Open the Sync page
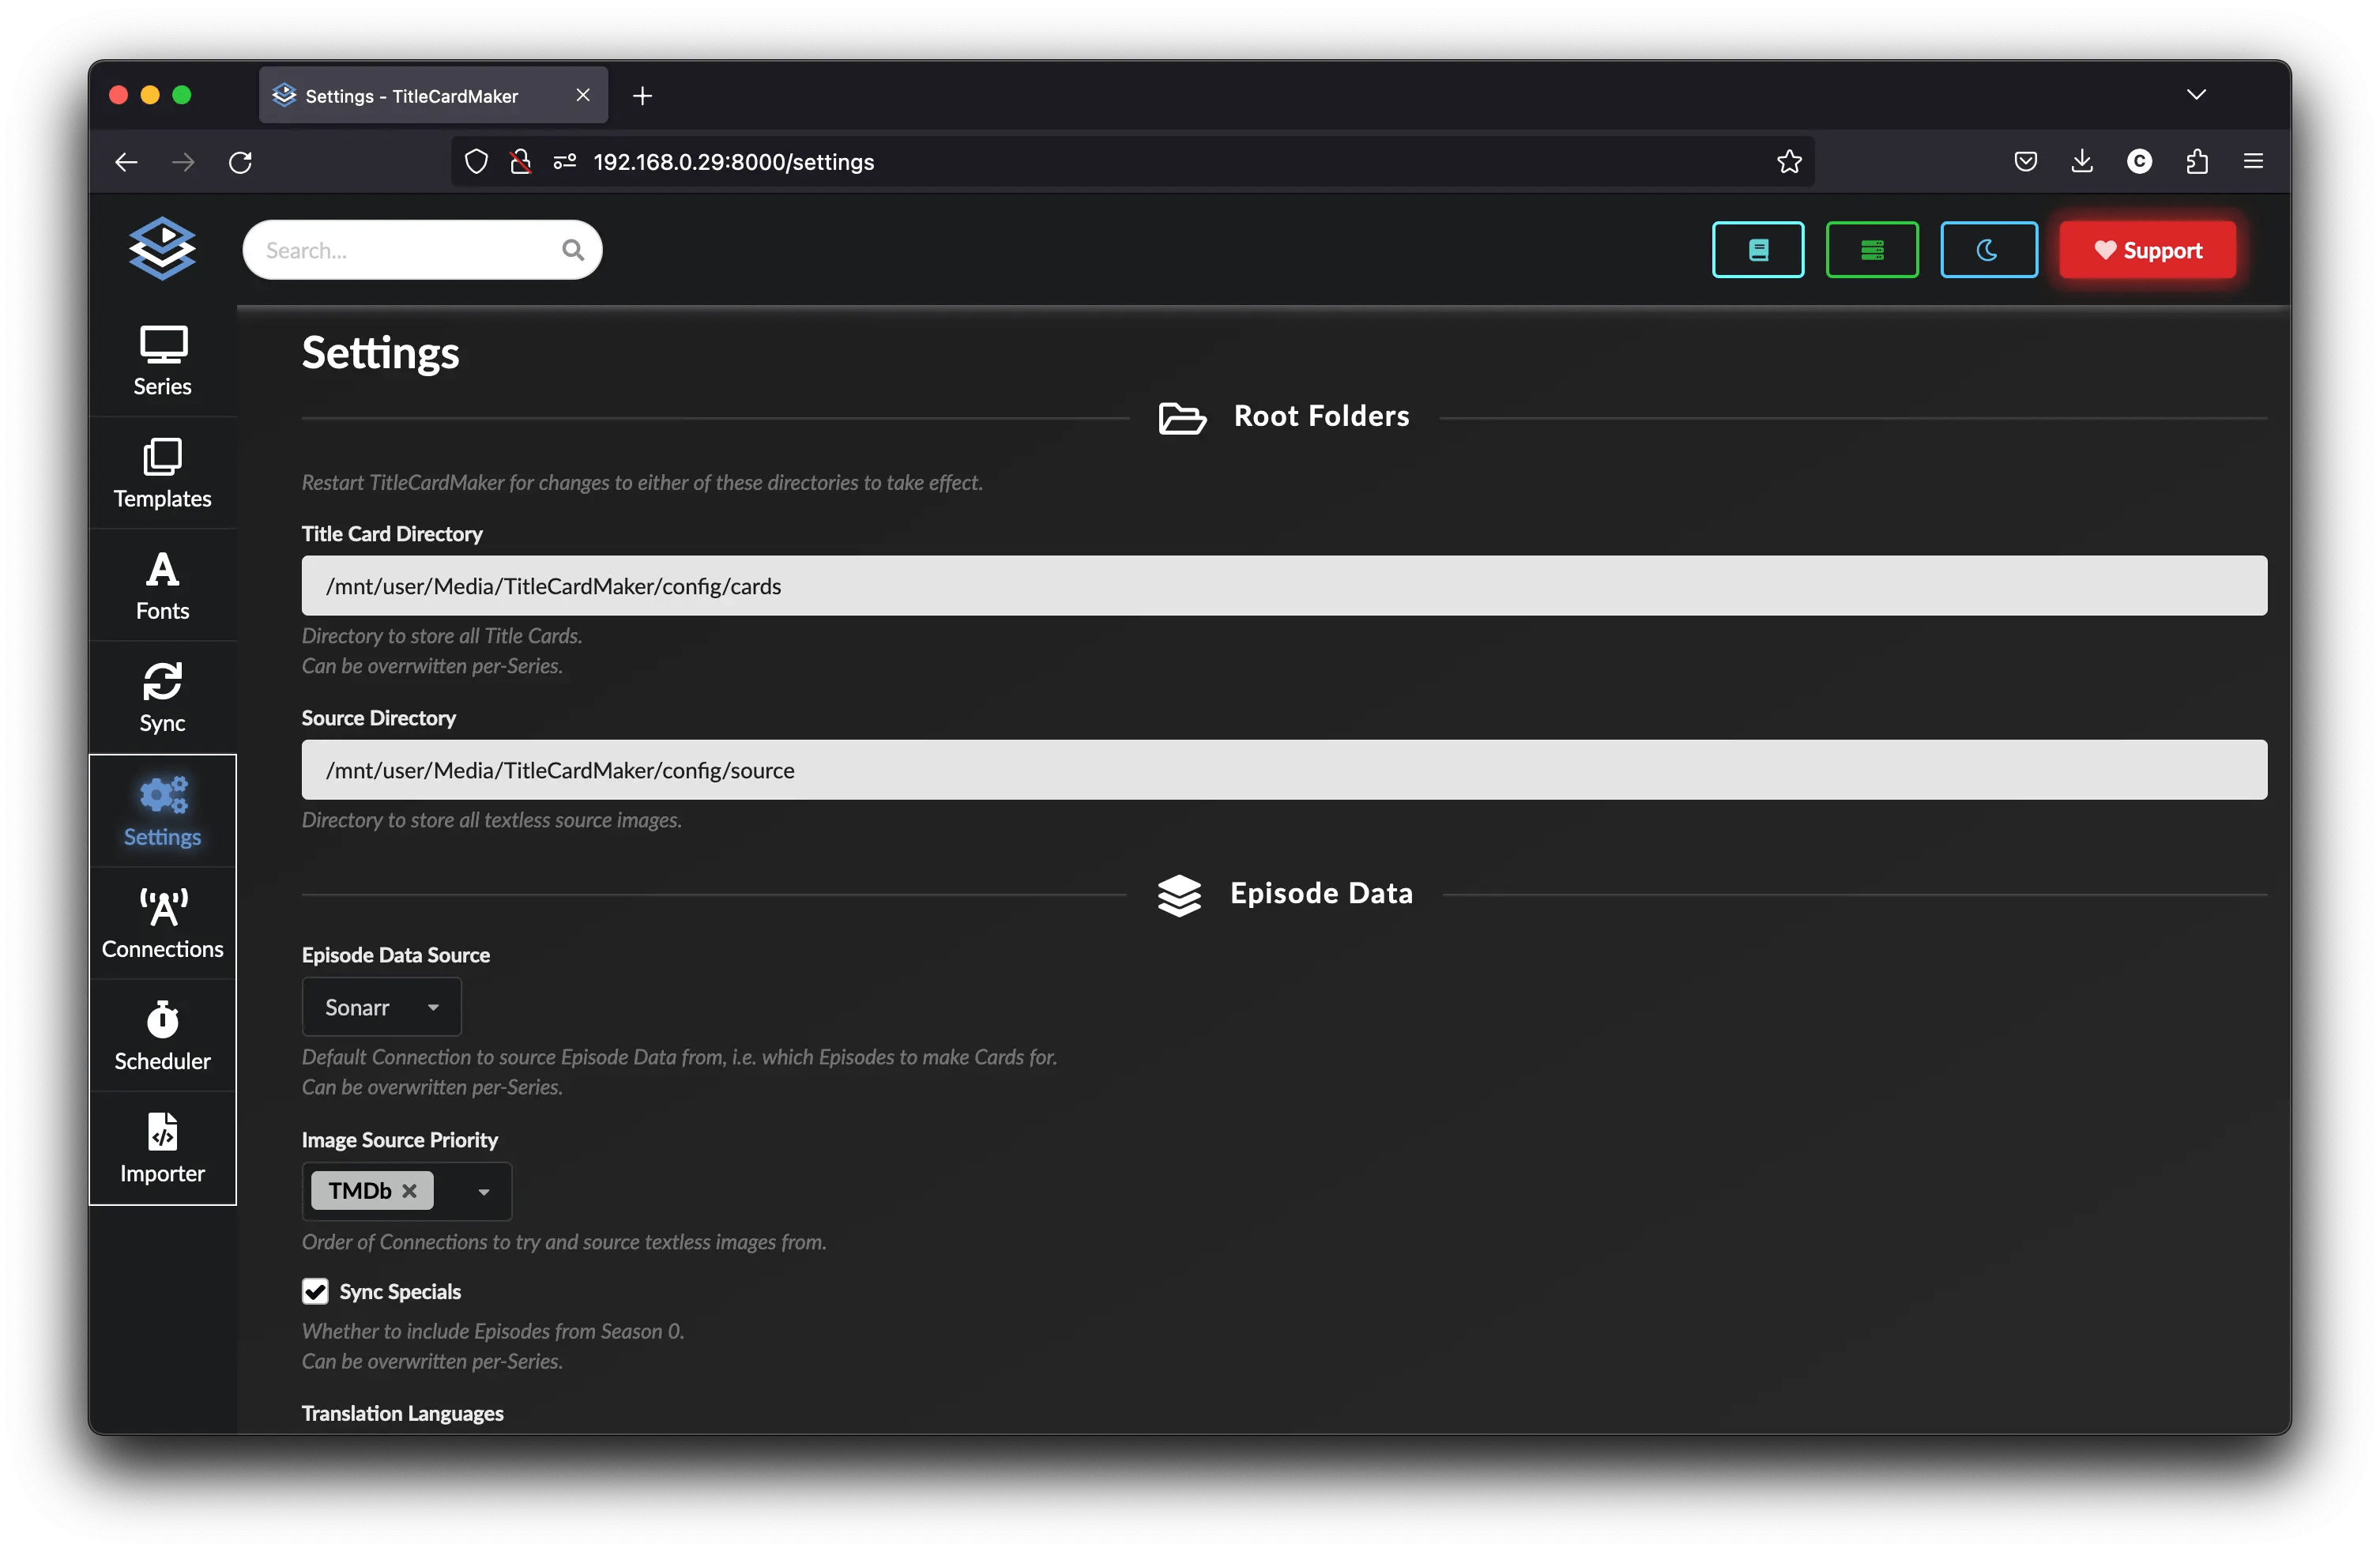 click(x=162, y=698)
